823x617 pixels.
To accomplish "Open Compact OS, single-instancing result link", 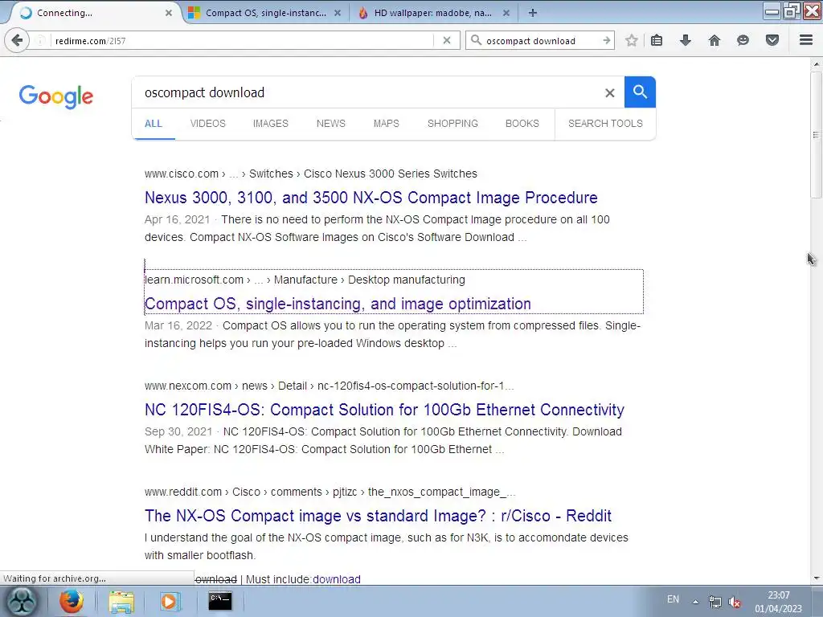I will pos(338,303).
